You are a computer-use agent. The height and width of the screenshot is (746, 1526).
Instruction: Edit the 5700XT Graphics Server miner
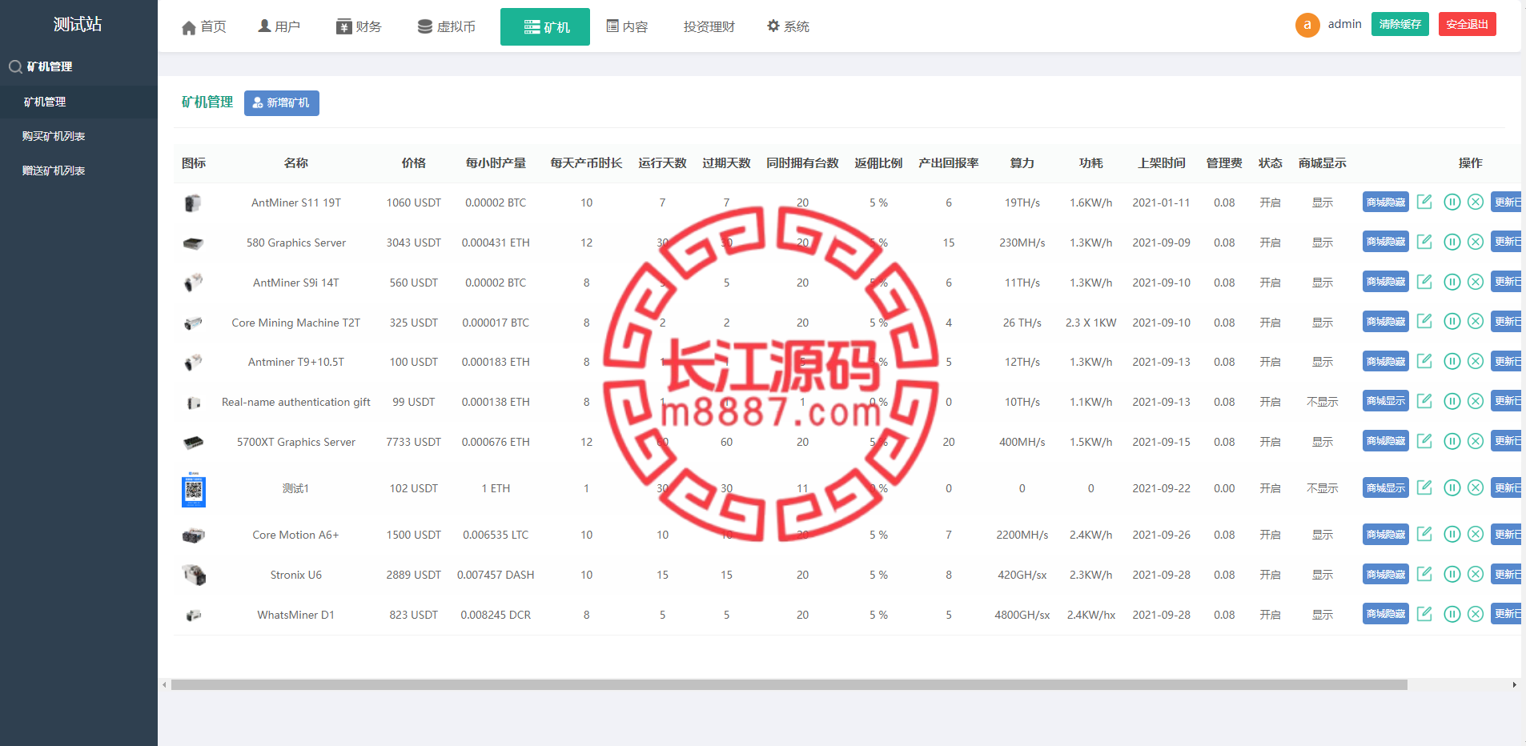pos(1424,441)
